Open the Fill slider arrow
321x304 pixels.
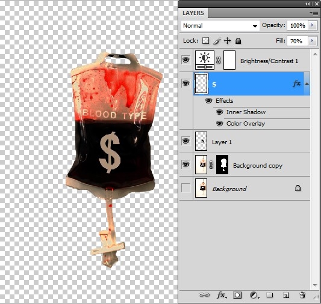[x=313, y=41]
